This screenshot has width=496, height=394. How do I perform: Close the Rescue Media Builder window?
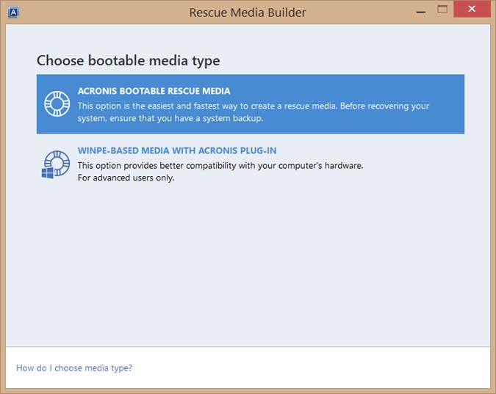coord(472,9)
